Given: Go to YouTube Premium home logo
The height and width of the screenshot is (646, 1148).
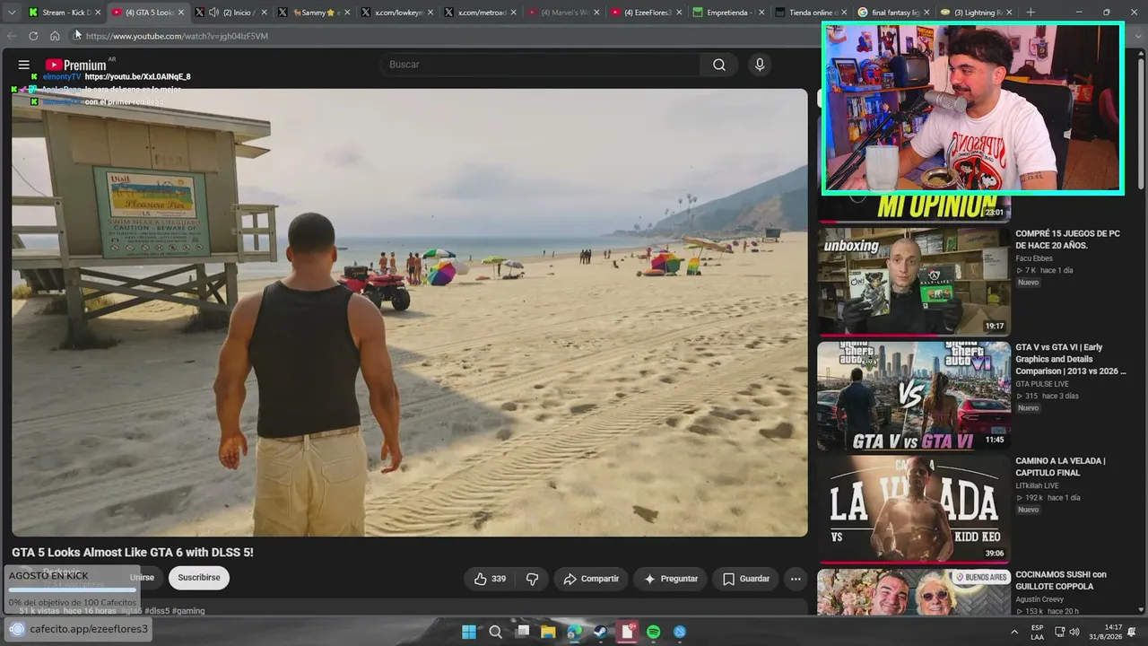Looking at the screenshot, I should (75, 65).
